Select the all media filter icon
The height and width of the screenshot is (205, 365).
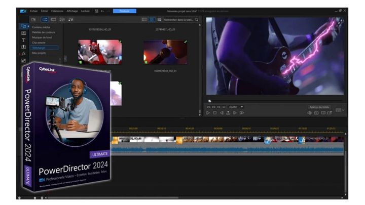[45, 20]
